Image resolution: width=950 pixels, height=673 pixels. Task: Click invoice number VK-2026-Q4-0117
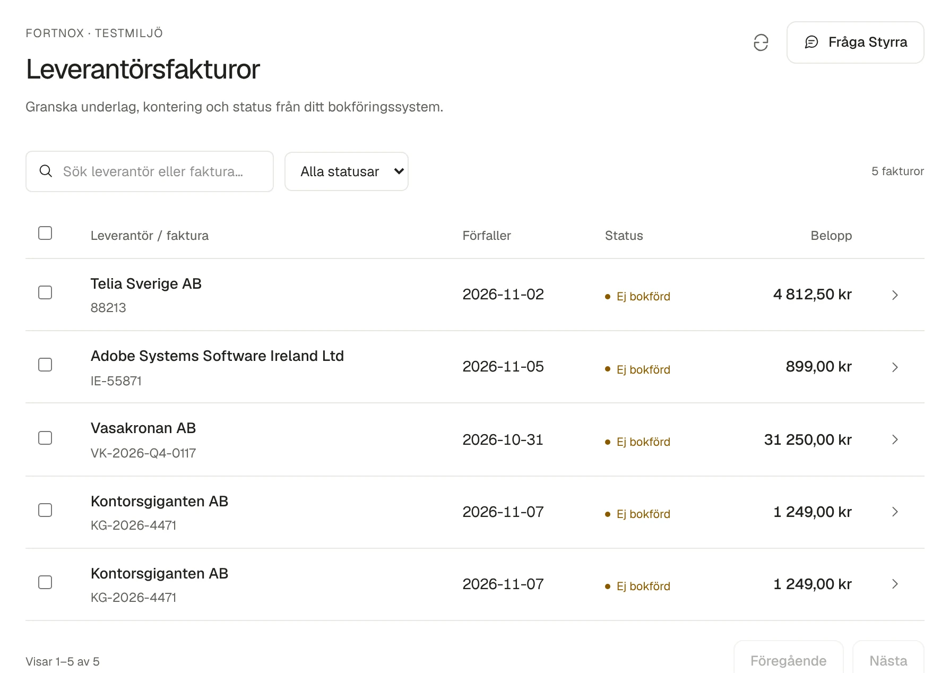143,453
